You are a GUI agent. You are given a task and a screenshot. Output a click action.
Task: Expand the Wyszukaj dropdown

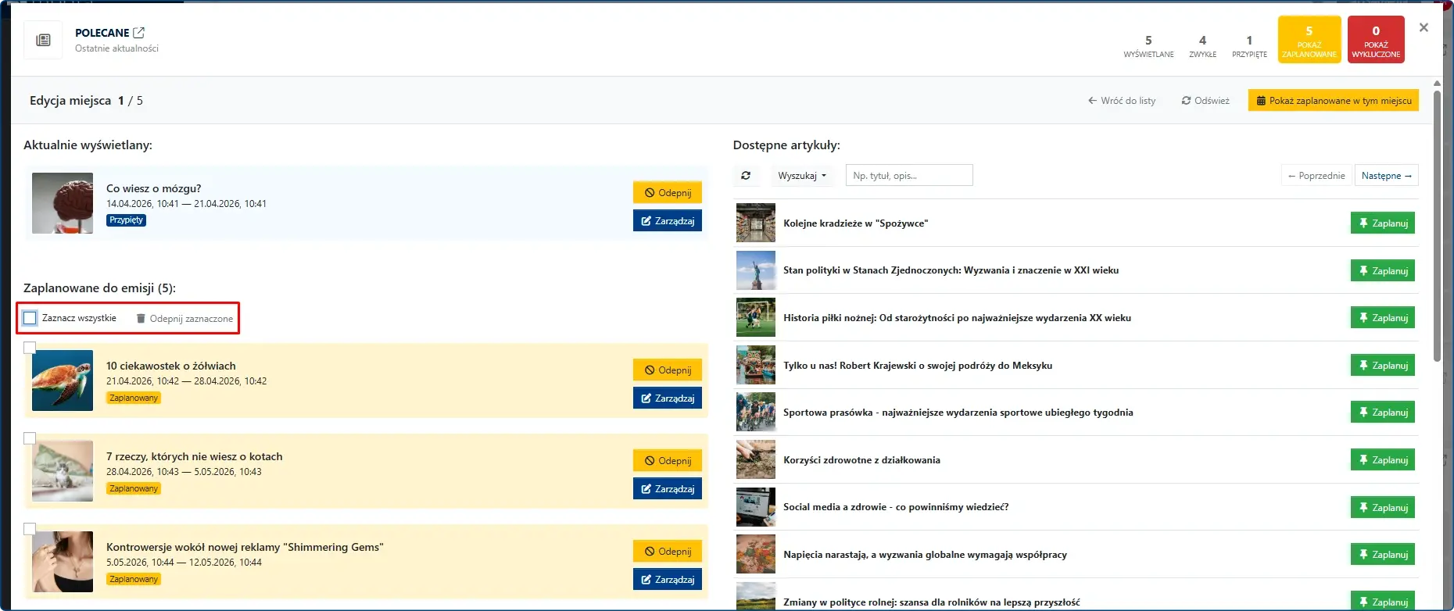pos(801,176)
